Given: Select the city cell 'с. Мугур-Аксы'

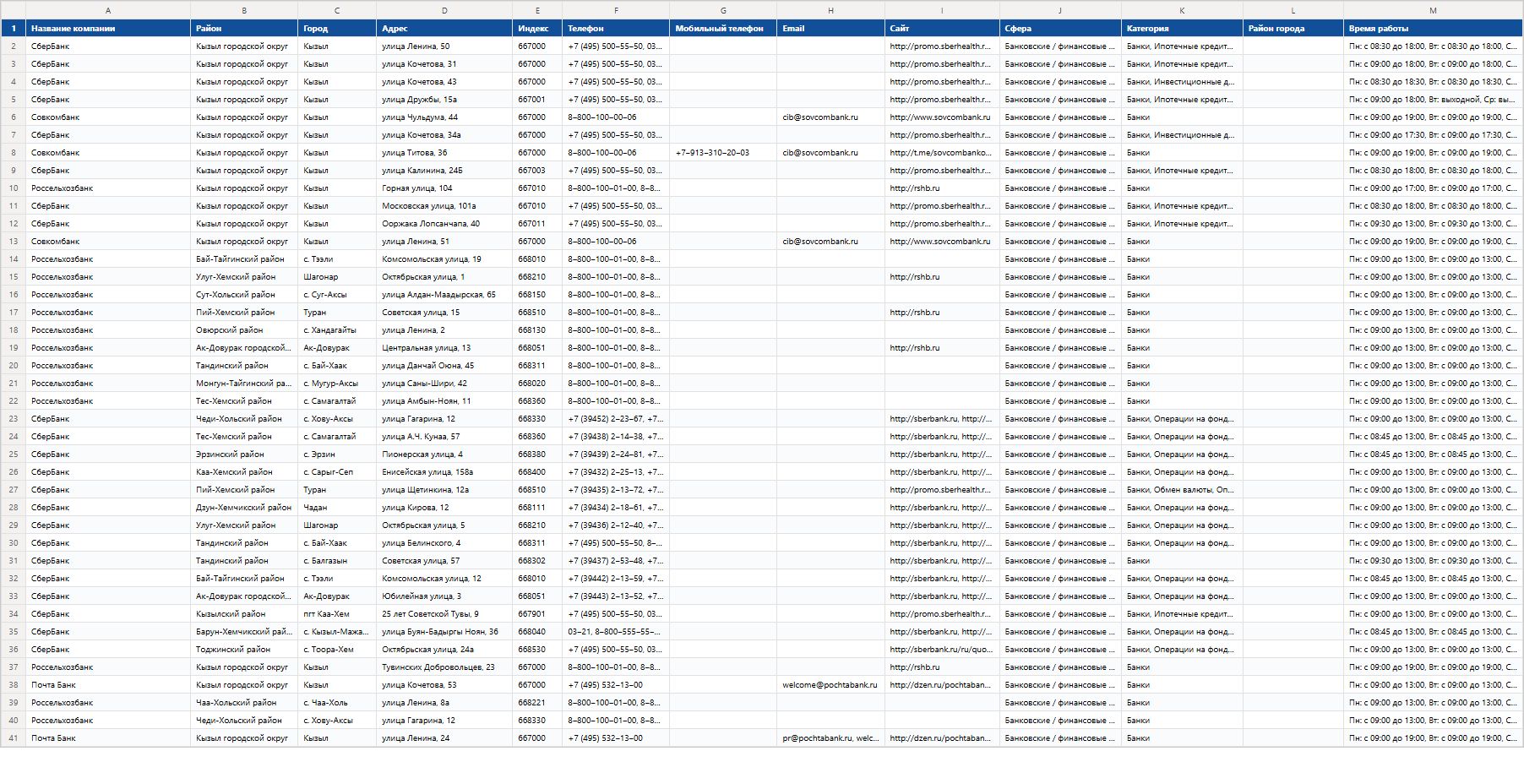Looking at the screenshot, I should [x=337, y=384].
